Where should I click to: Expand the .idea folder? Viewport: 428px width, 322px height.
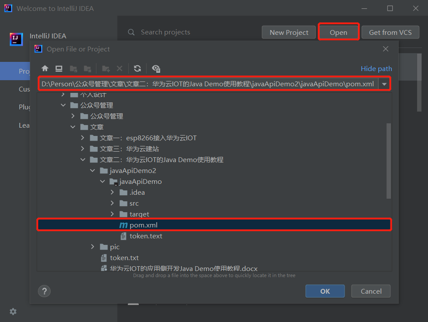click(112, 192)
